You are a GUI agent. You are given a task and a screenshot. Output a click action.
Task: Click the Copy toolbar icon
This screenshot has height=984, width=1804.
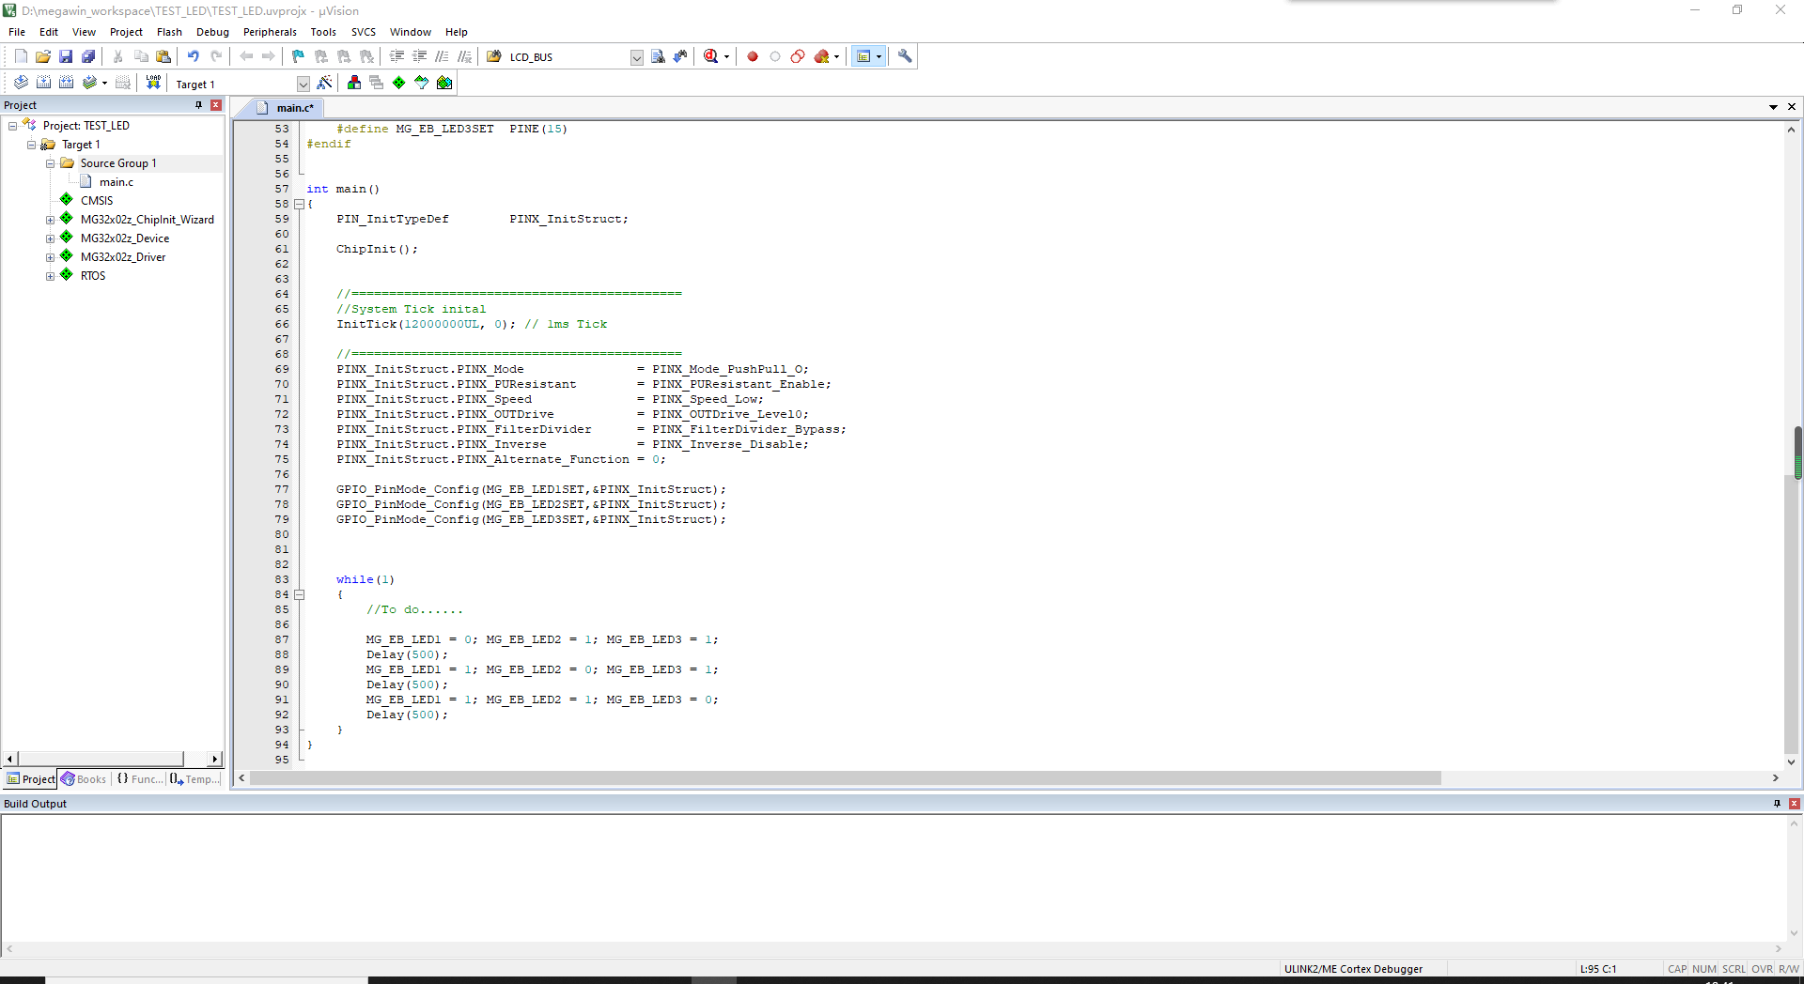coord(141,56)
